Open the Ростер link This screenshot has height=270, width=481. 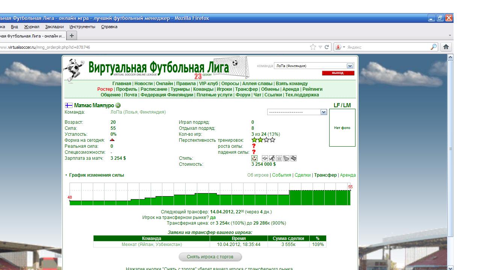(105, 89)
